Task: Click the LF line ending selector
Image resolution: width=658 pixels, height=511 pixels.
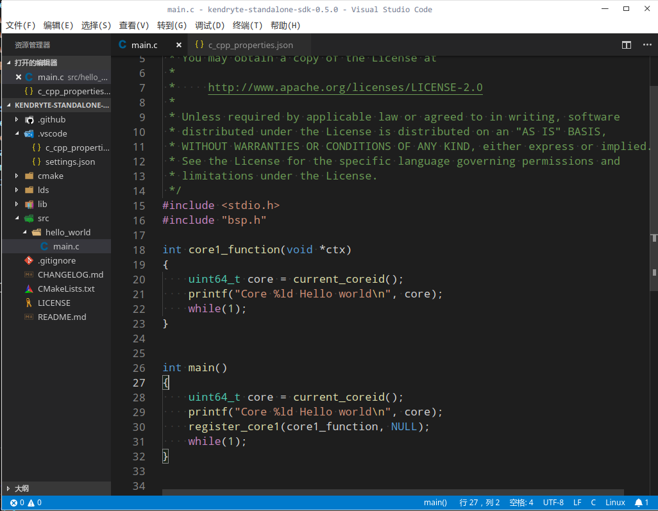Action: (577, 503)
